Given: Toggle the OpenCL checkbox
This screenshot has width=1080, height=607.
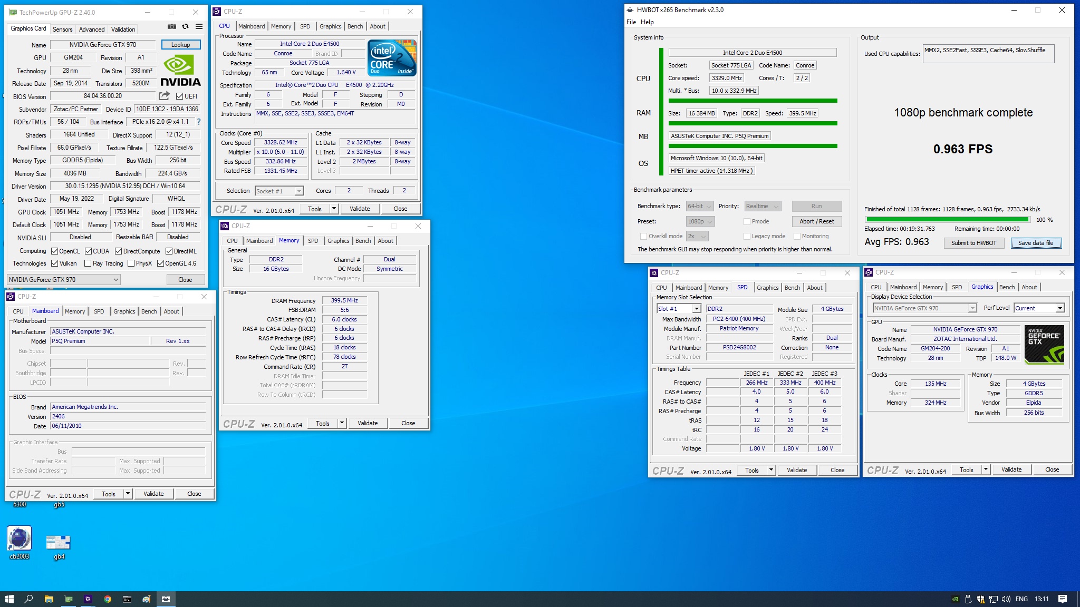Looking at the screenshot, I should (x=54, y=251).
